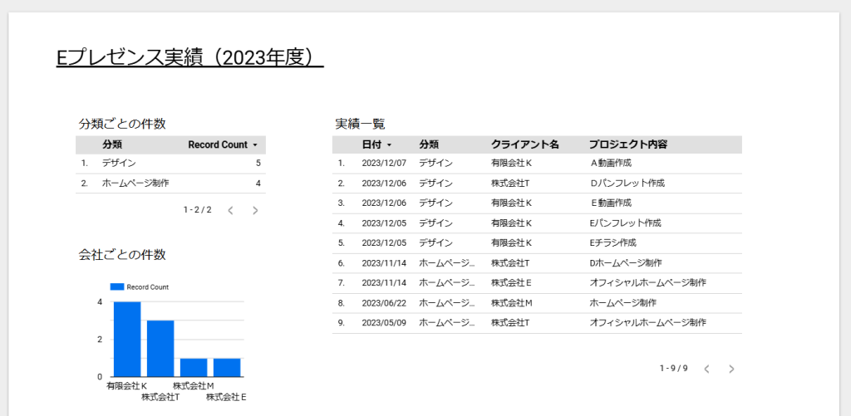Click the Eチラシ作成 project cell

(612, 243)
